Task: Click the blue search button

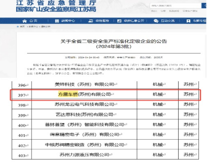Action: [204, 6]
